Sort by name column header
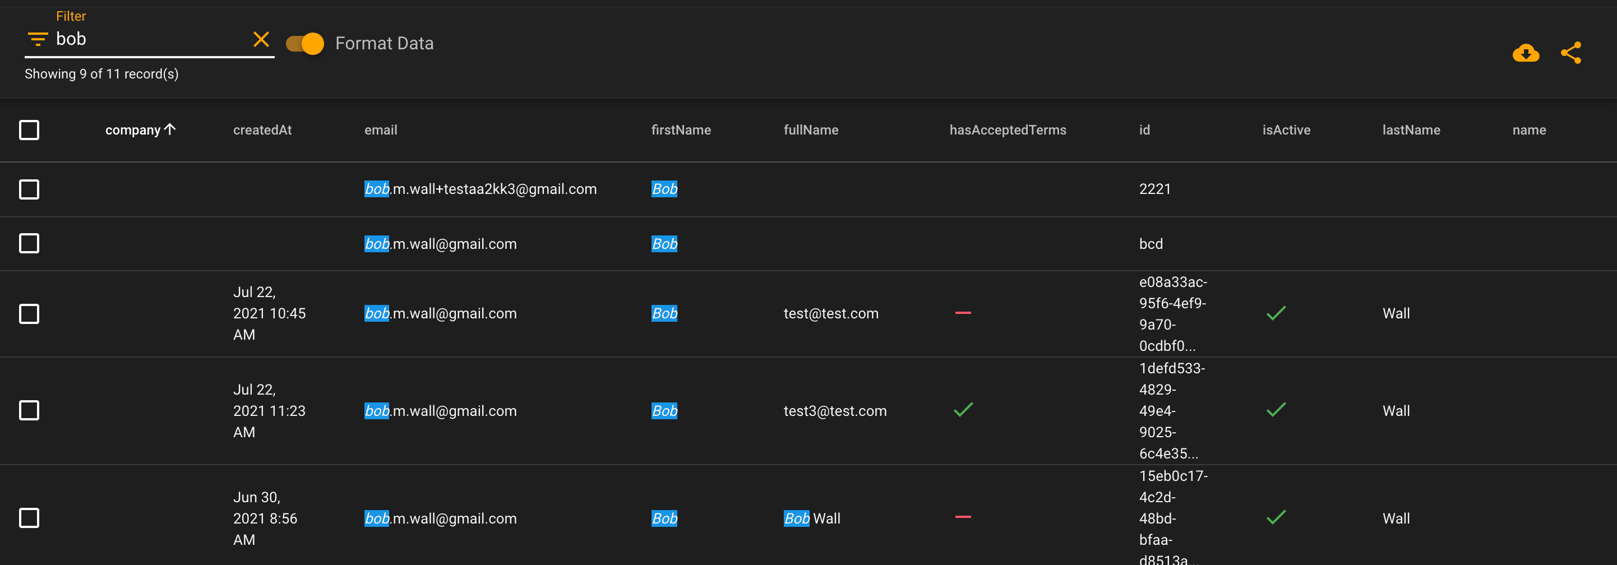The image size is (1617, 565). [x=1529, y=130]
